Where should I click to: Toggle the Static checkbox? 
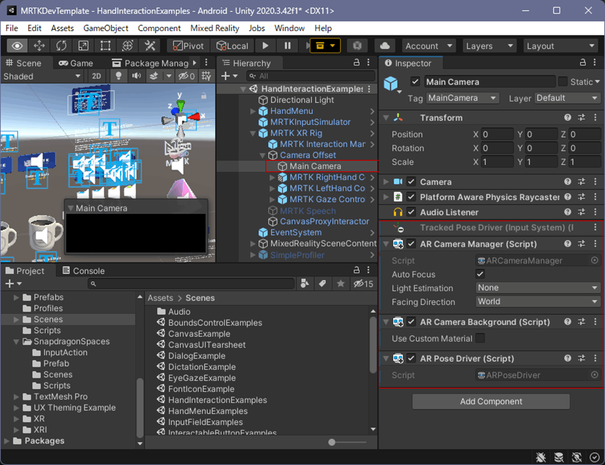(x=563, y=82)
